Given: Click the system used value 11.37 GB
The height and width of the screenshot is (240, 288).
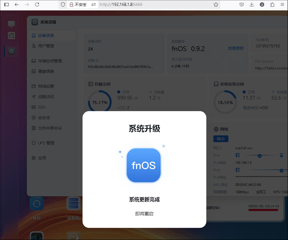Looking at the screenshot, I should (x=252, y=98).
